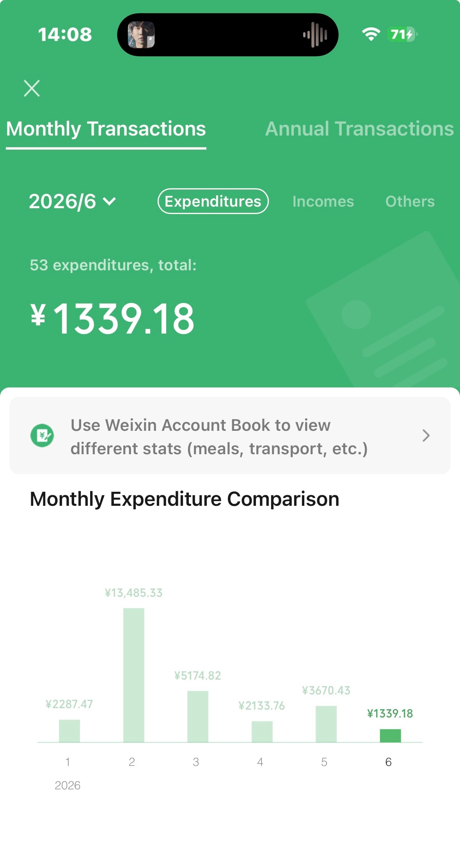
Task: Switch to the Others filter
Action: [x=410, y=202]
